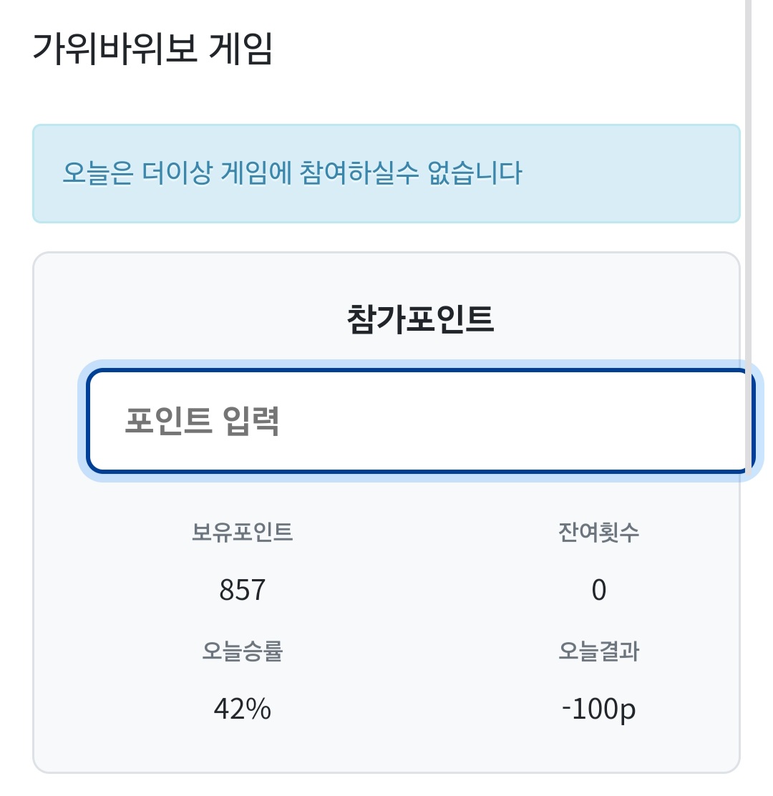Click the 입력 placeholder word
Image resolution: width=773 pixels, height=796 pixels.
[x=251, y=421]
